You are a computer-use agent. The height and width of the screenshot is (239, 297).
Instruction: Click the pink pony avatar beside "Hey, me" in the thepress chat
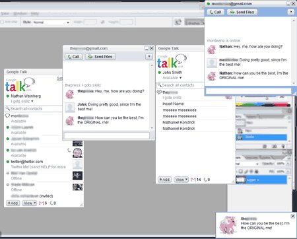tap(70, 94)
